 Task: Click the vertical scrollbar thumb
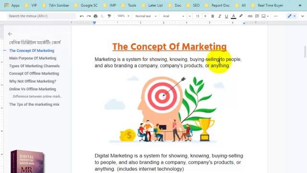[x=305, y=51]
